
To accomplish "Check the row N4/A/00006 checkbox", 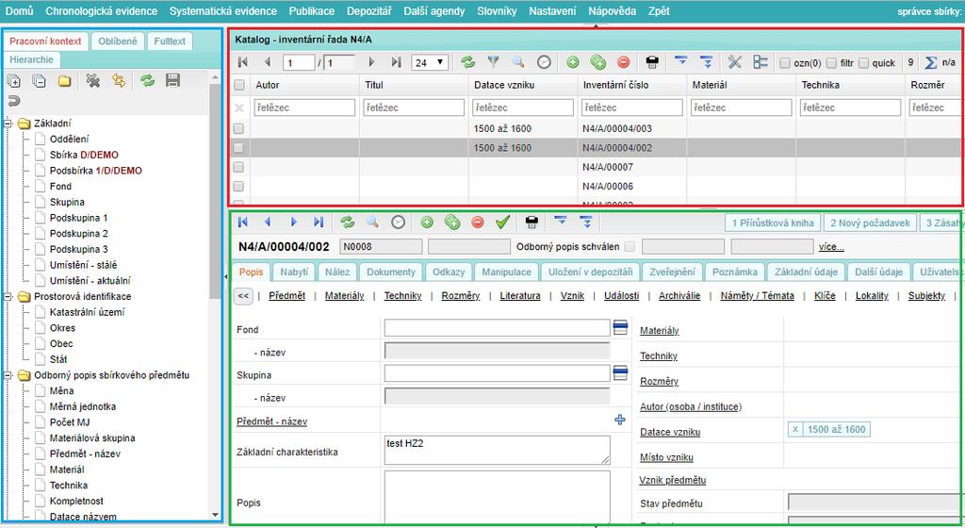I will coord(238,187).
